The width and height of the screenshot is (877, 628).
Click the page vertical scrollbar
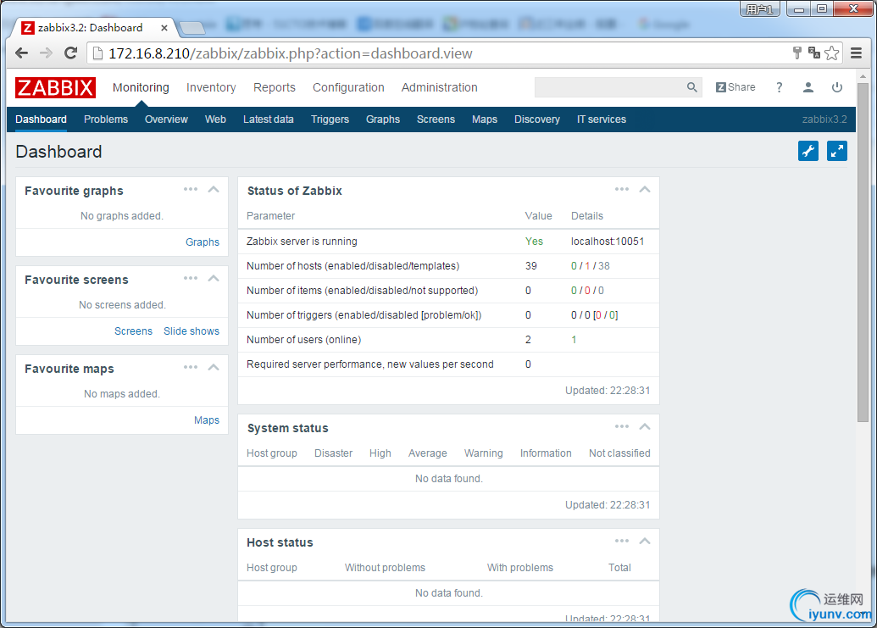[863, 252]
